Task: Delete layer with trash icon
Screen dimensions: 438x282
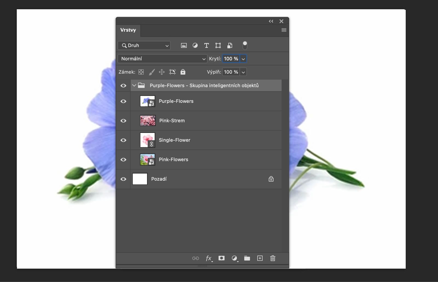Action: click(x=273, y=258)
